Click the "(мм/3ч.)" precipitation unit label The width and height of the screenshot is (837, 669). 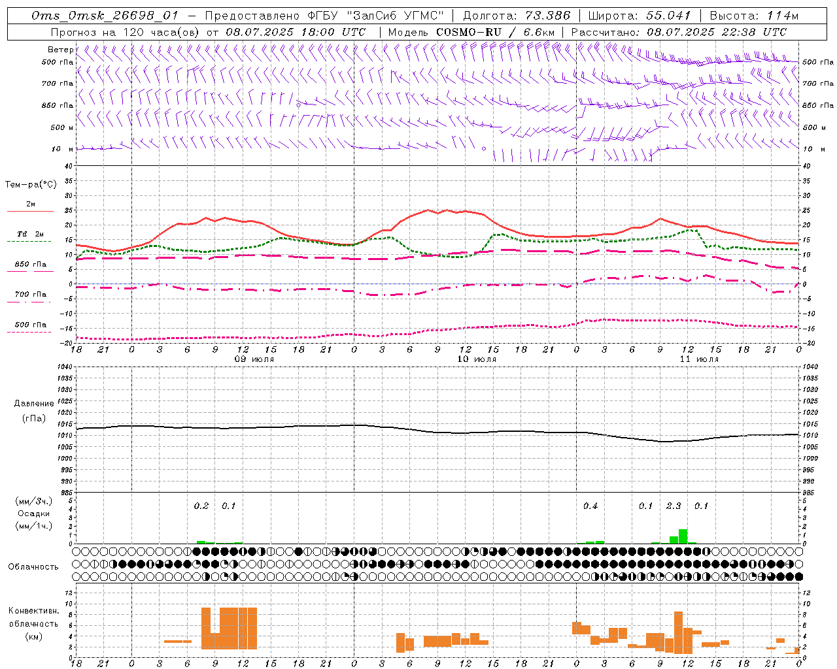(33, 502)
